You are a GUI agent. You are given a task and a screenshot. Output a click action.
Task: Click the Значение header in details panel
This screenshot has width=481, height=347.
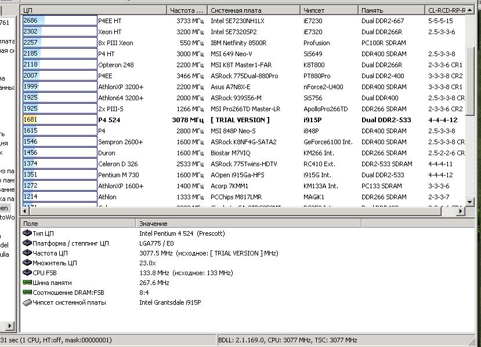153,223
